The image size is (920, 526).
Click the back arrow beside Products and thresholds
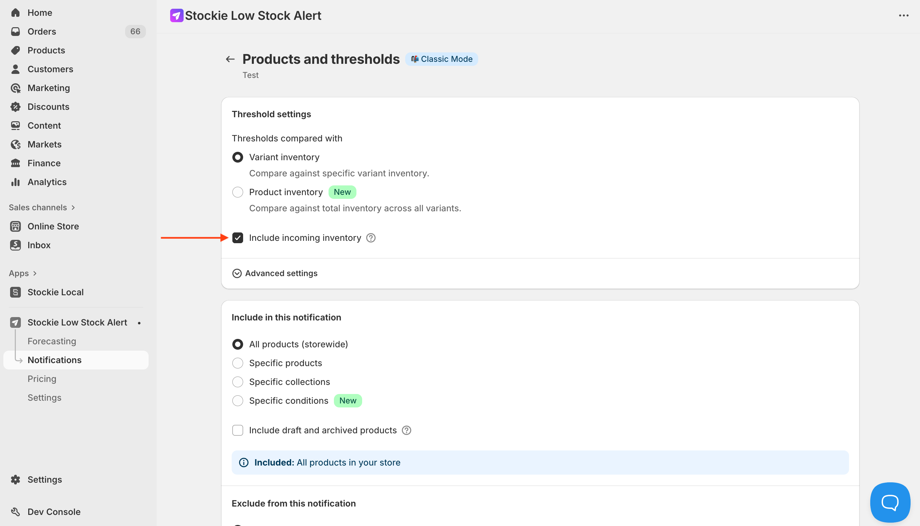(230, 59)
